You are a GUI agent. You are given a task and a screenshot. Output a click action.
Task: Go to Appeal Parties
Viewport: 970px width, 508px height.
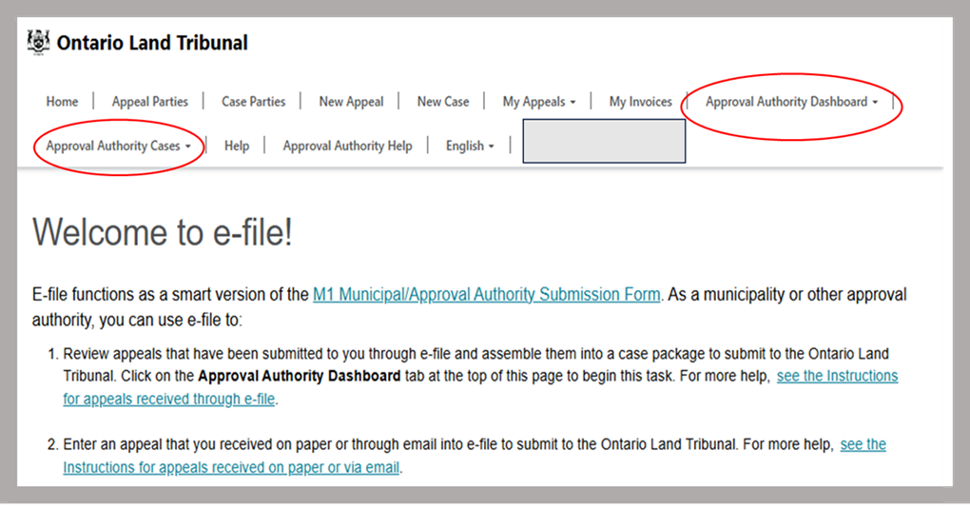(150, 102)
